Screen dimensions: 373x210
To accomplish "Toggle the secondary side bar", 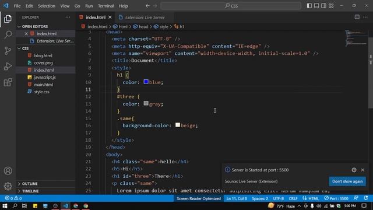I will coord(324,6).
